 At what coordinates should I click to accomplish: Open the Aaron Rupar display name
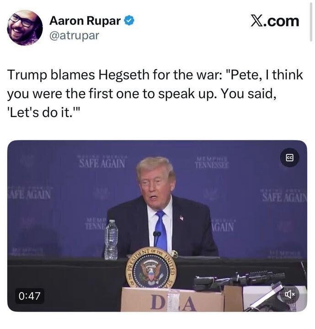[x=85, y=21]
